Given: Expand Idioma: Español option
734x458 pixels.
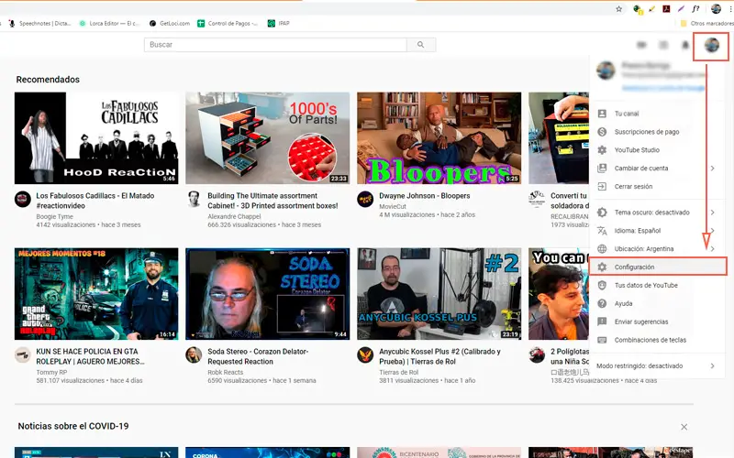Looking at the screenshot, I should pyautogui.click(x=656, y=231).
